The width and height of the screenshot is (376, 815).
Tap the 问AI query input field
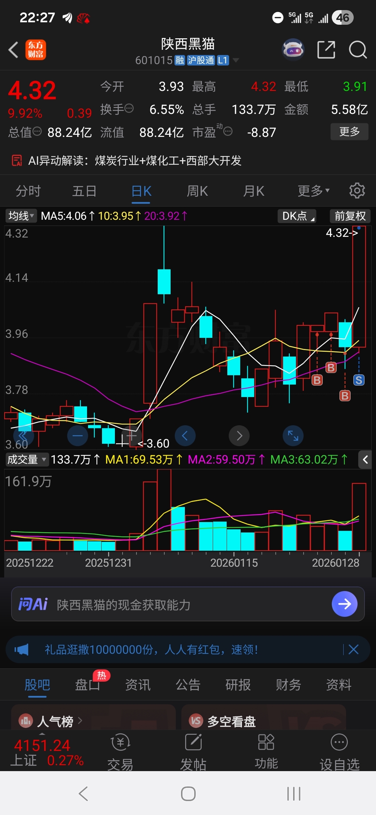click(188, 604)
